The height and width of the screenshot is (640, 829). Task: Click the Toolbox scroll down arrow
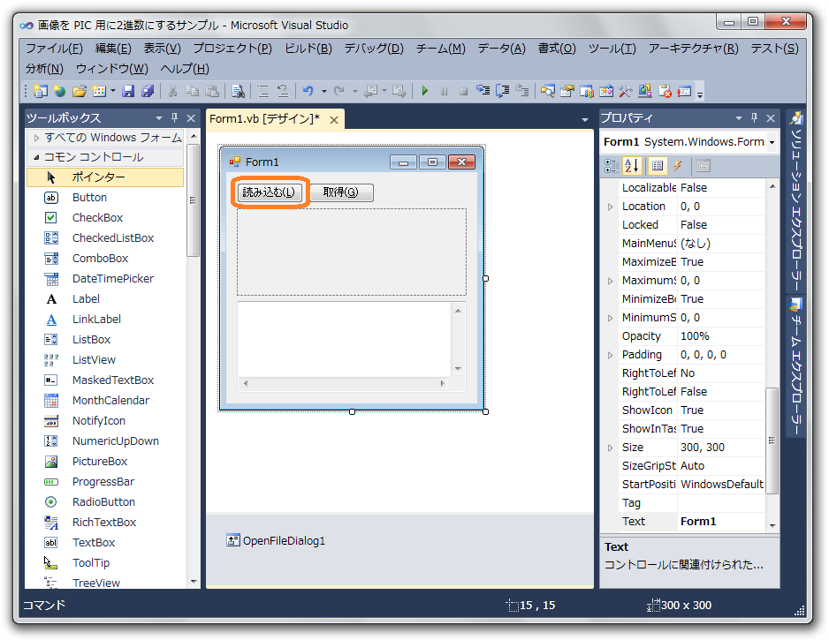coord(194,582)
